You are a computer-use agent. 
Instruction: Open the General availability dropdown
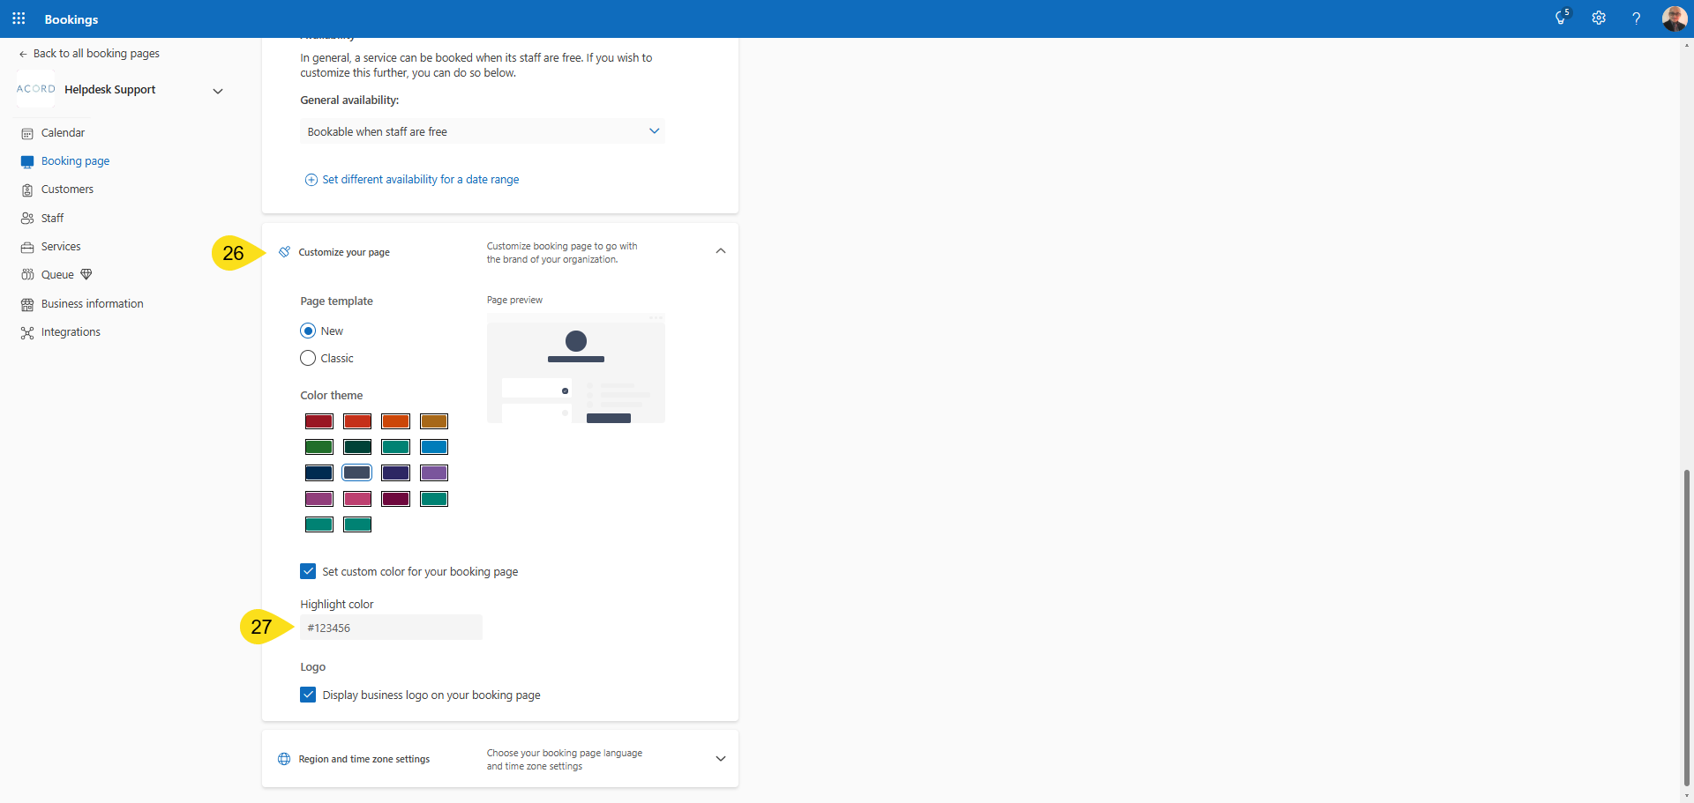click(x=482, y=131)
